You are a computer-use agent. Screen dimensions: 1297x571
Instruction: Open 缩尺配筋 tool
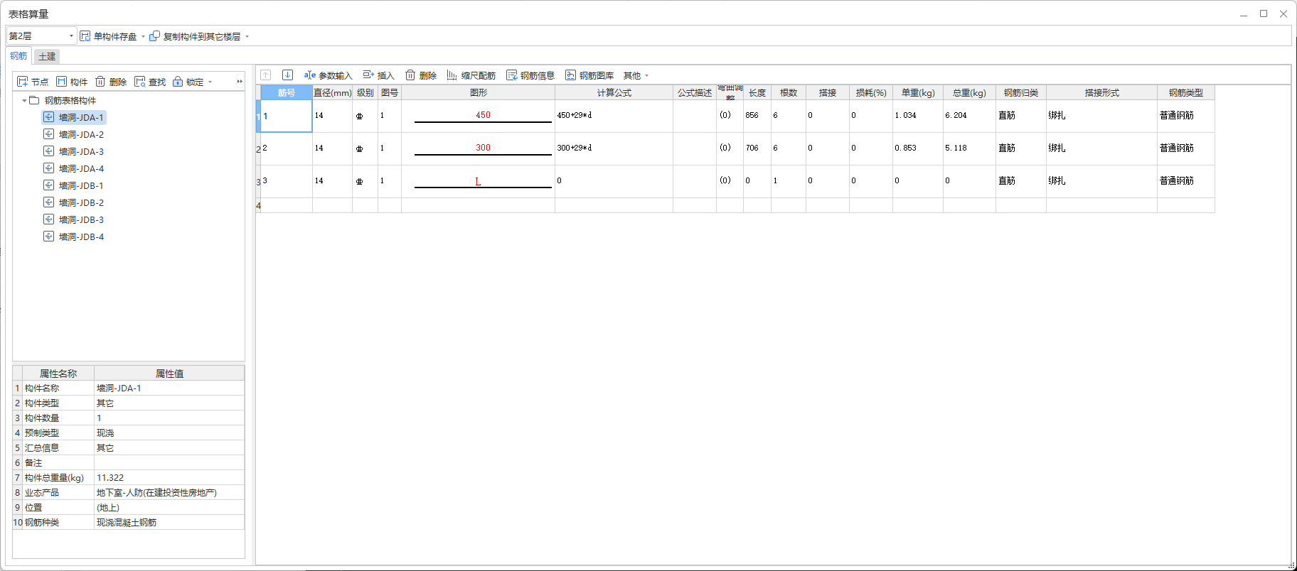(x=471, y=75)
